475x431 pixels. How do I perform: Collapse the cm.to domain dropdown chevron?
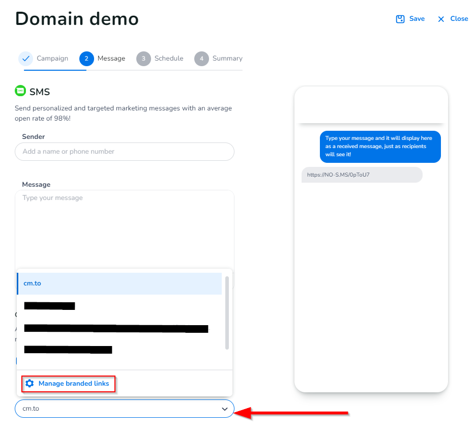[x=224, y=409]
